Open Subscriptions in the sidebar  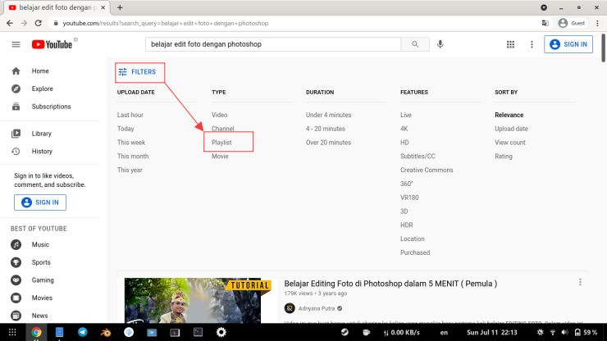point(51,107)
